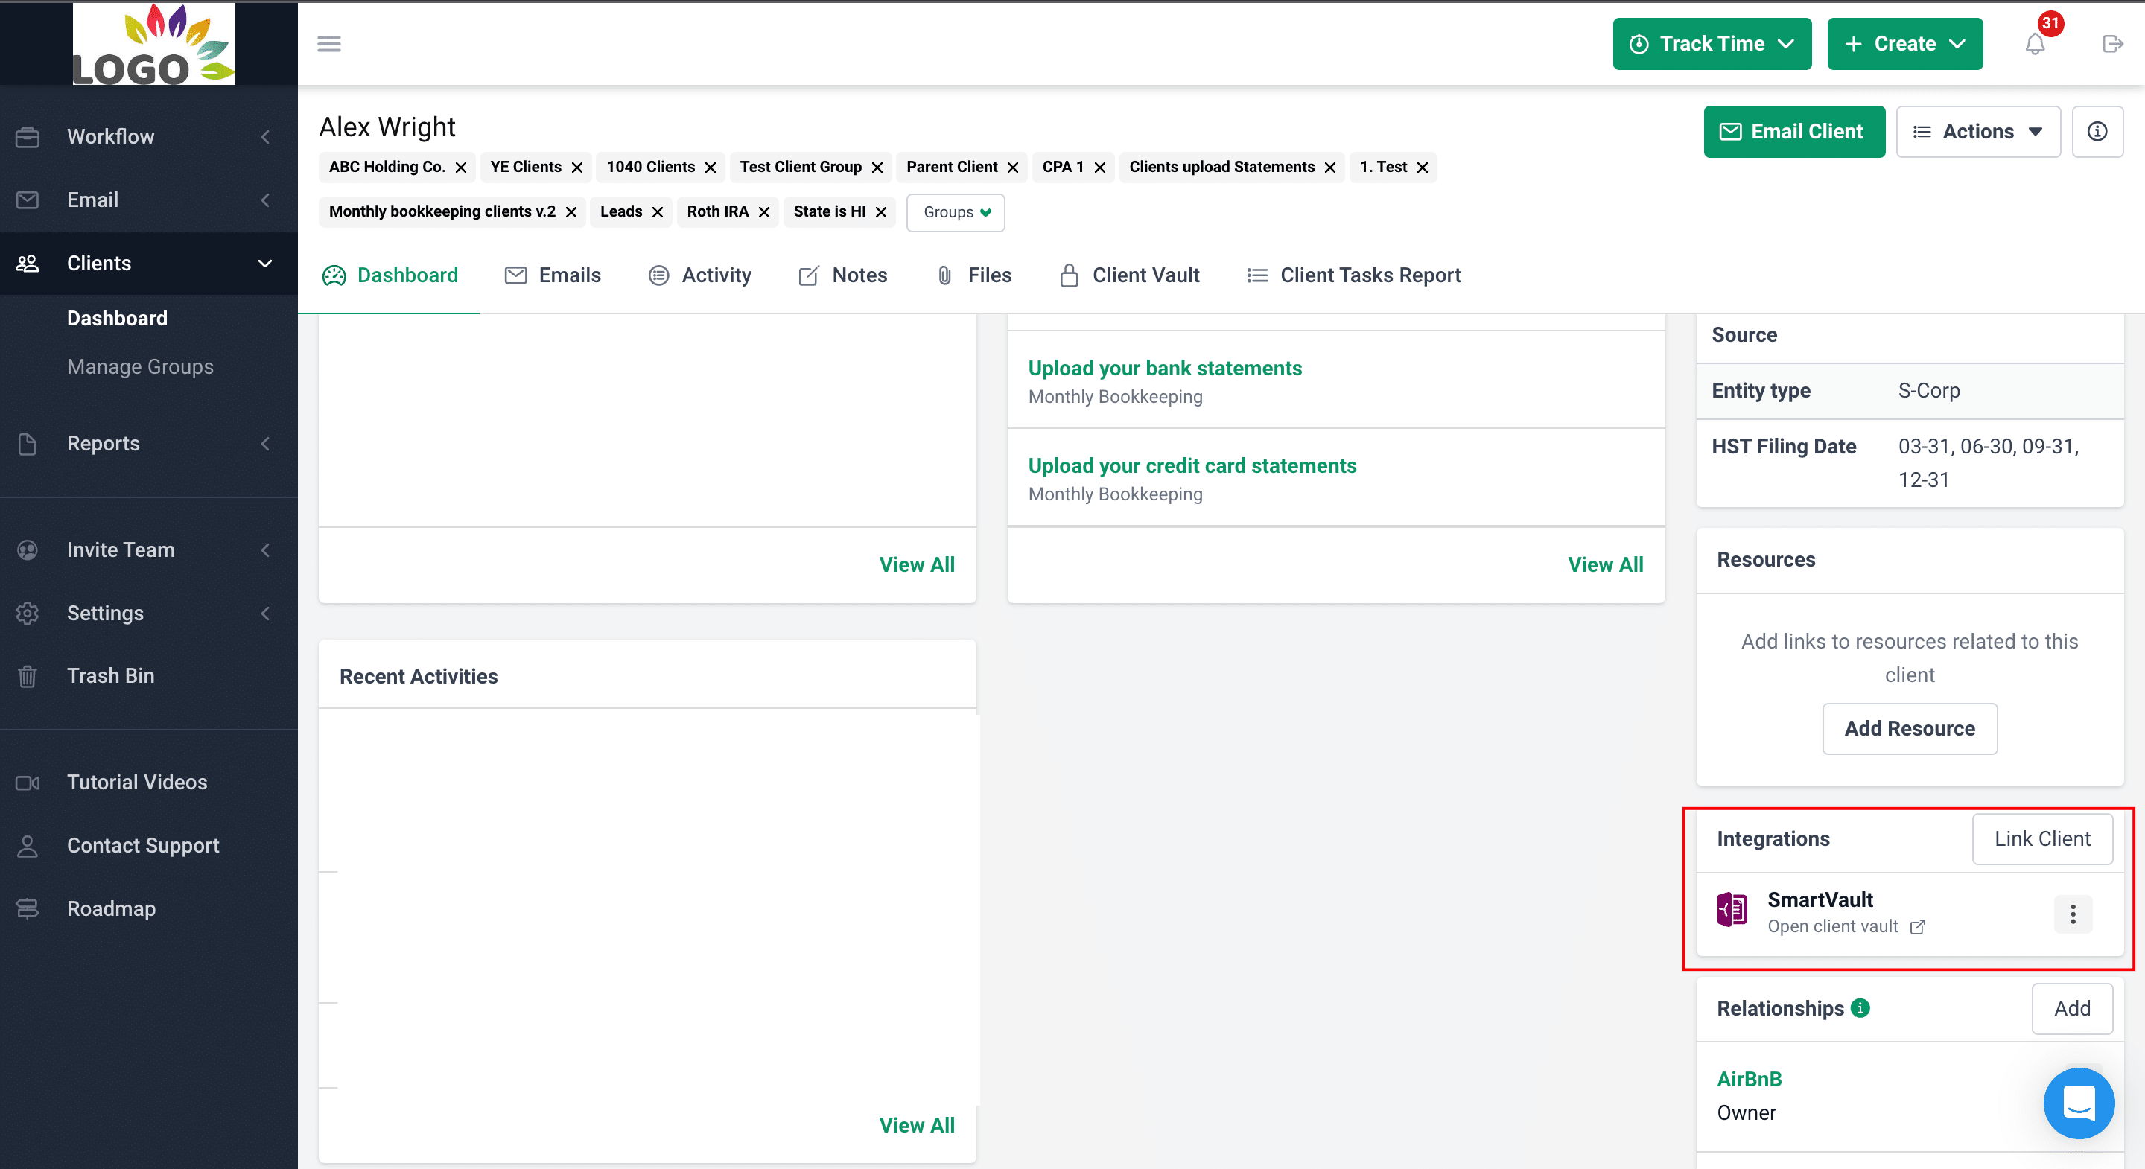Toggle the Reports sidebar expander
The height and width of the screenshot is (1169, 2145).
265,444
